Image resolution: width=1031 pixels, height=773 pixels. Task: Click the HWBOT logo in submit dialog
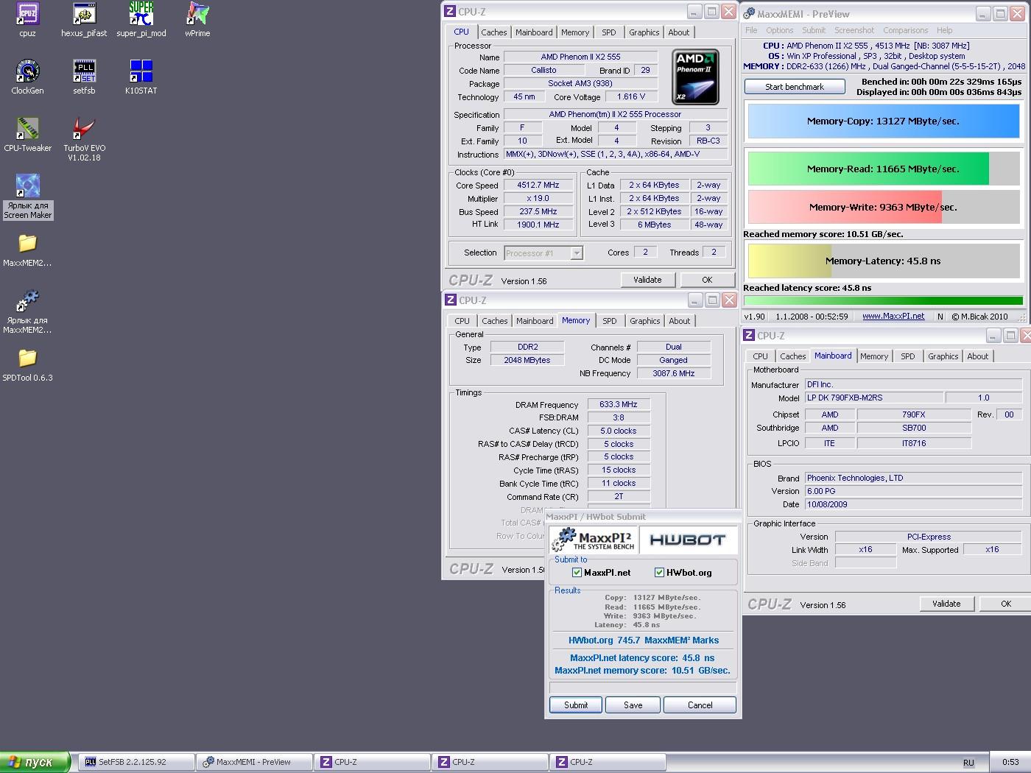coord(687,540)
